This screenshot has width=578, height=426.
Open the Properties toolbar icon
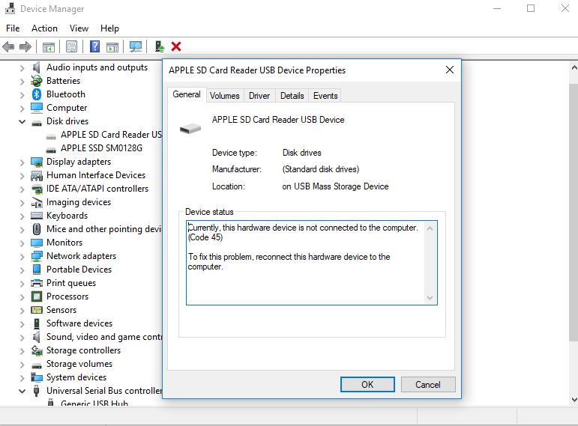(x=71, y=46)
